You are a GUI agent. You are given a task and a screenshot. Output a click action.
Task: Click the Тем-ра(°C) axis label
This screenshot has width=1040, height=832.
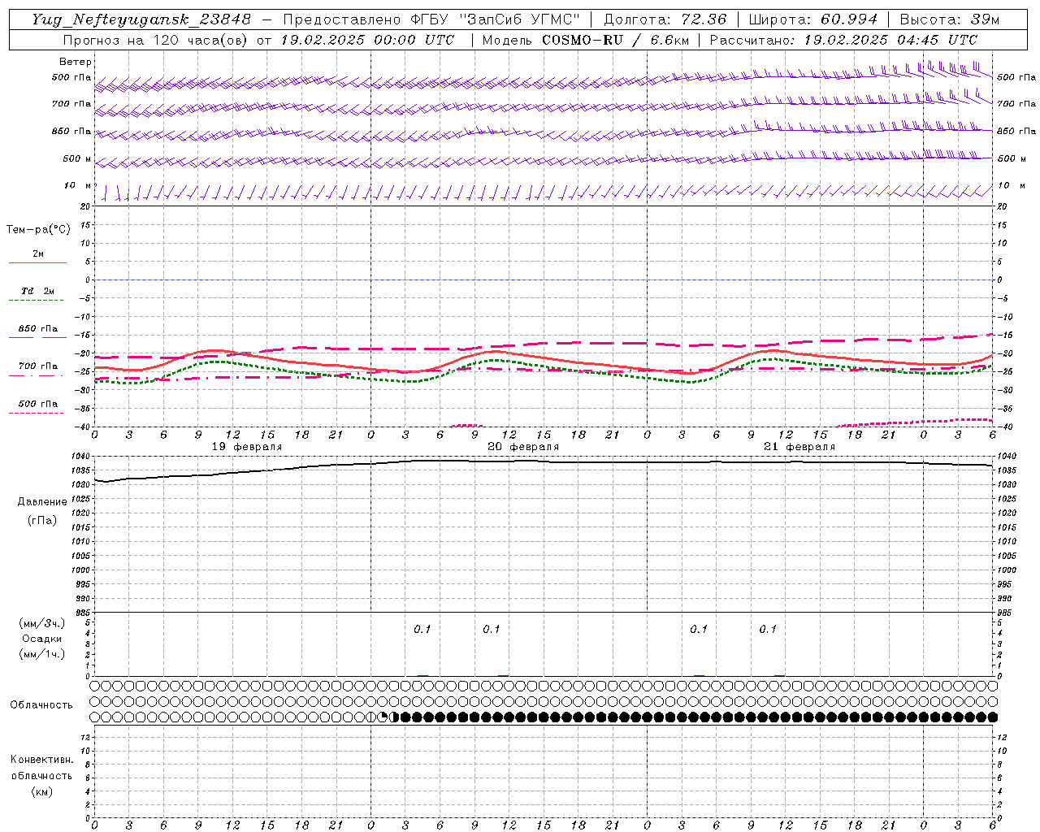(38, 230)
